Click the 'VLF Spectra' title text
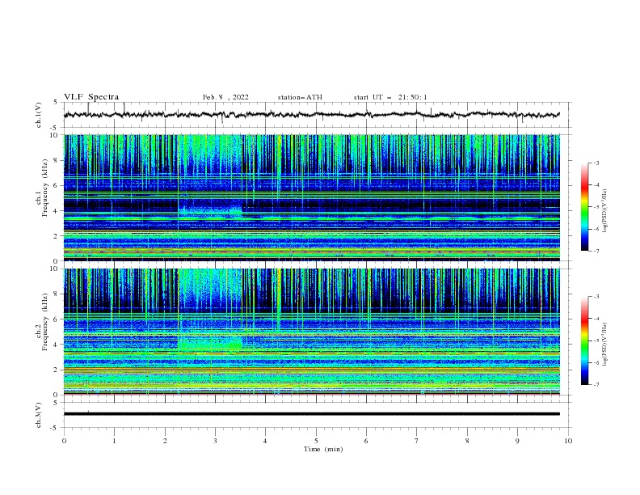The width and height of the screenshot is (640, 495). click(91, 97)
